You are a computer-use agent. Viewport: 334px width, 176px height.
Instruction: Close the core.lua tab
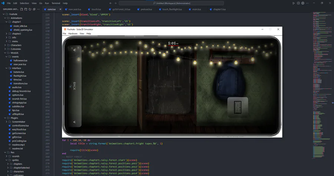pyautogui.click(x=60, y=9)
